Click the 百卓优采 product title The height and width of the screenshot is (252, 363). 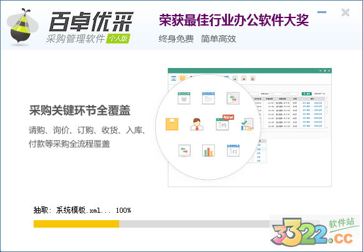pyautogui.click(x=91, y=21)
